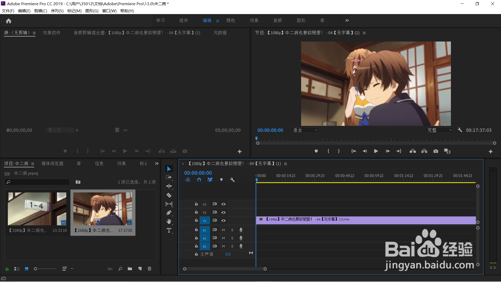Click the project search field
The image size is (501, 282).
[37, 182]
